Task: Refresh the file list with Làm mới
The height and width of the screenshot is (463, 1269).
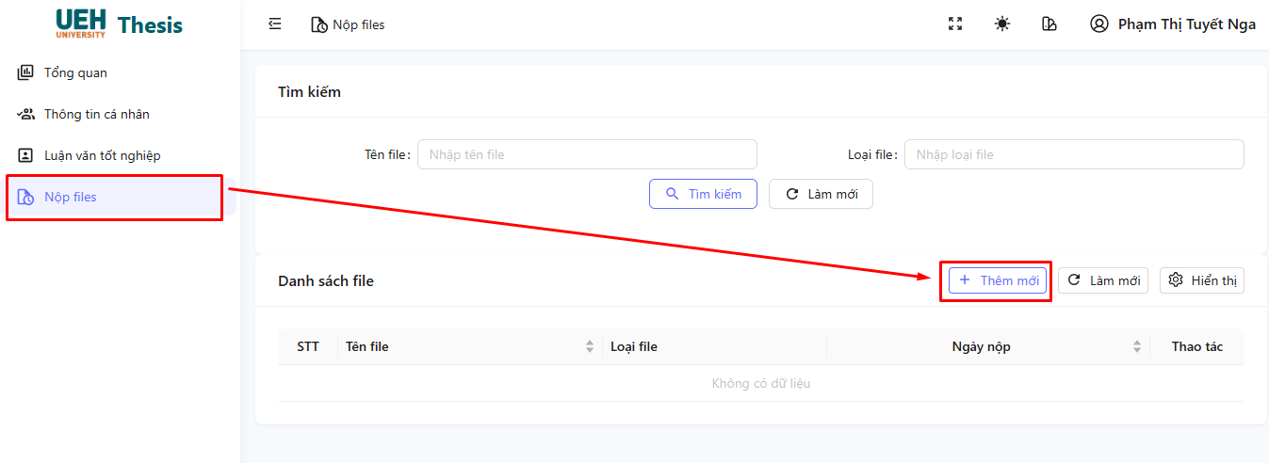Action: 1103,280
